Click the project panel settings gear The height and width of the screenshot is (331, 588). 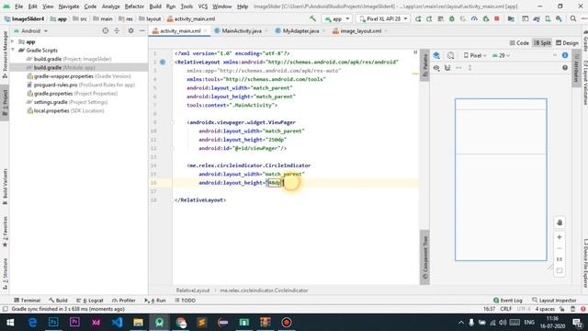coord(130,30)
